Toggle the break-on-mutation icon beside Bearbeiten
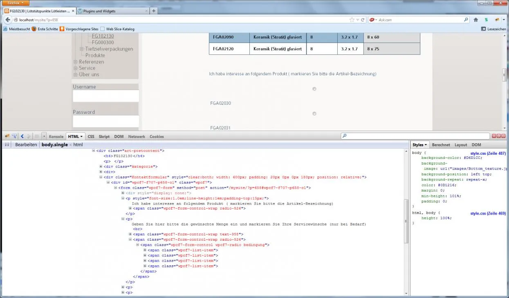The image size is (509, 298). click(7, 145)
